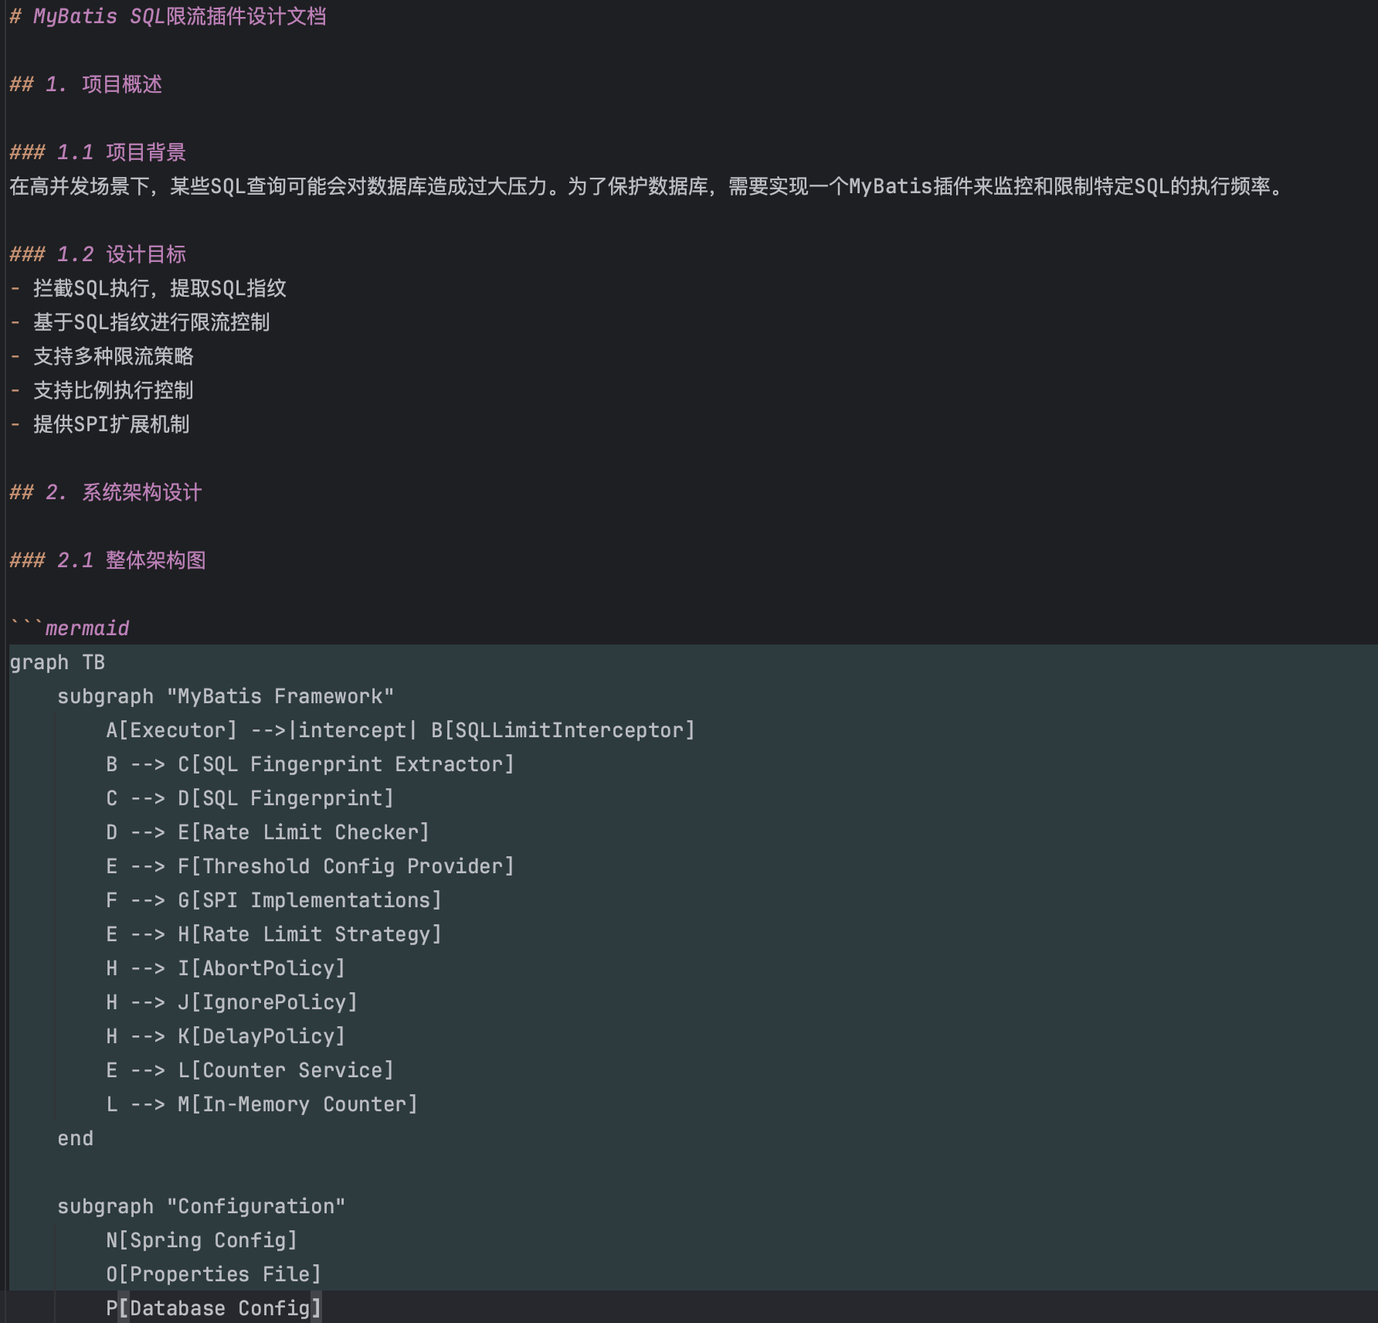
Task: Click 'B[SQLLimitInterceptor]' node text
Action: (x=562, y=730)
